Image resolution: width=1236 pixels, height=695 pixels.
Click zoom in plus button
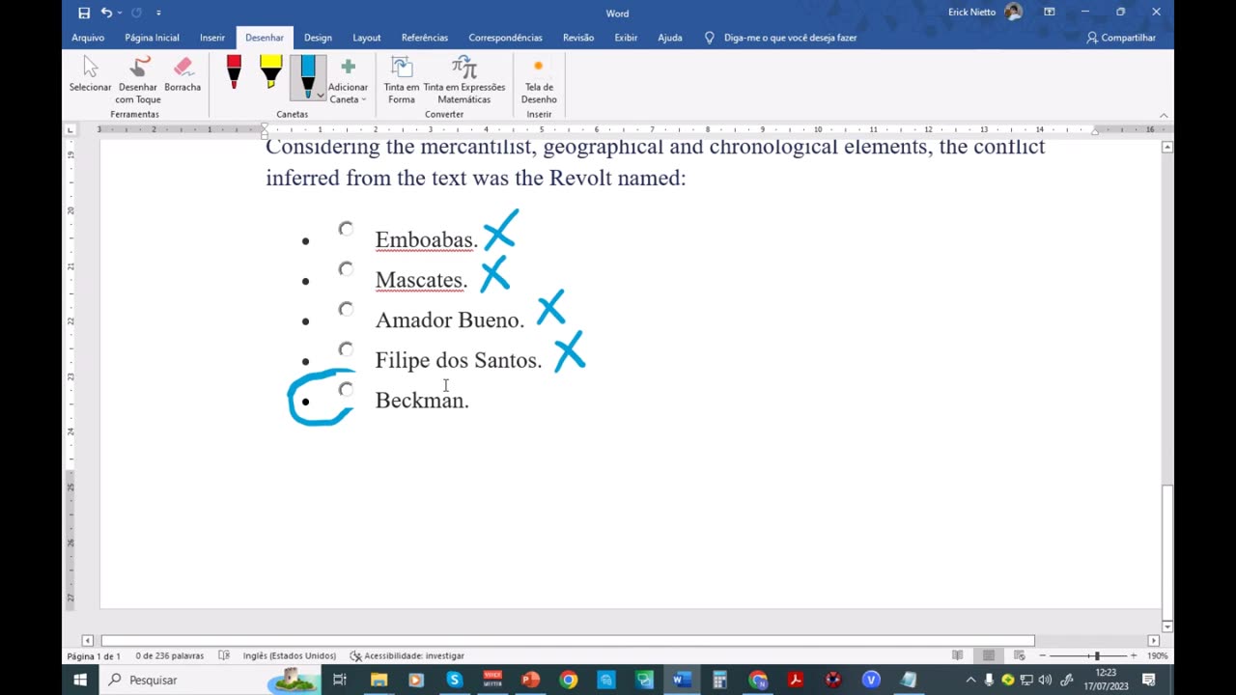(1134, 656)
